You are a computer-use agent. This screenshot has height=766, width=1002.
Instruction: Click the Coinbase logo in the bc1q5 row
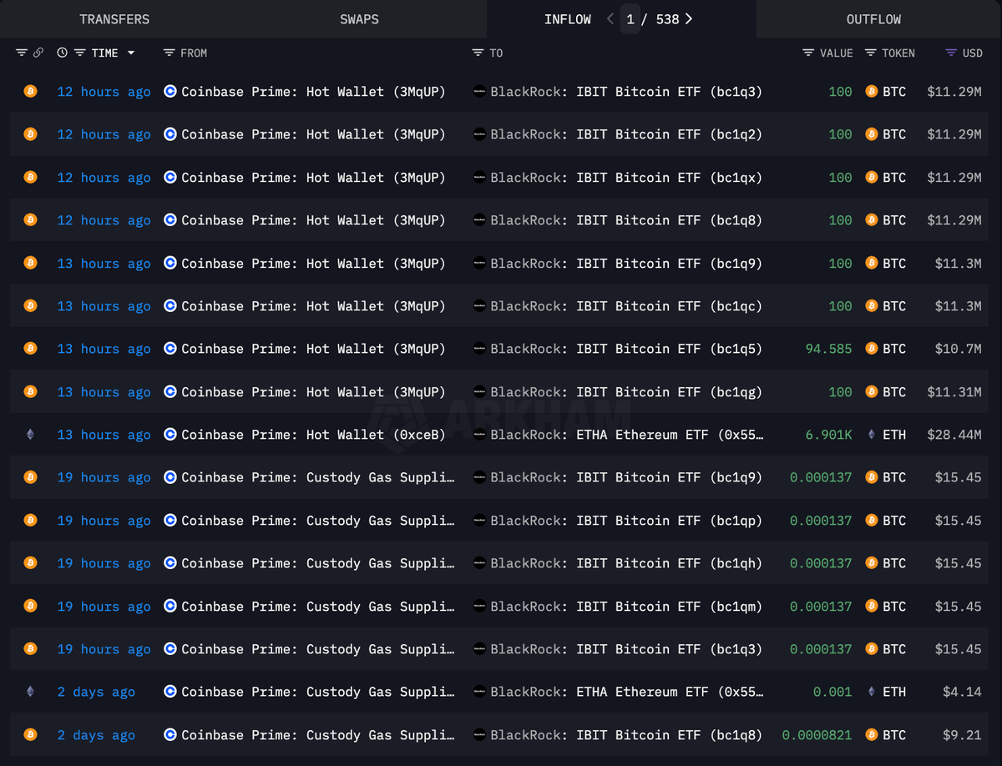tap(170, 349)
